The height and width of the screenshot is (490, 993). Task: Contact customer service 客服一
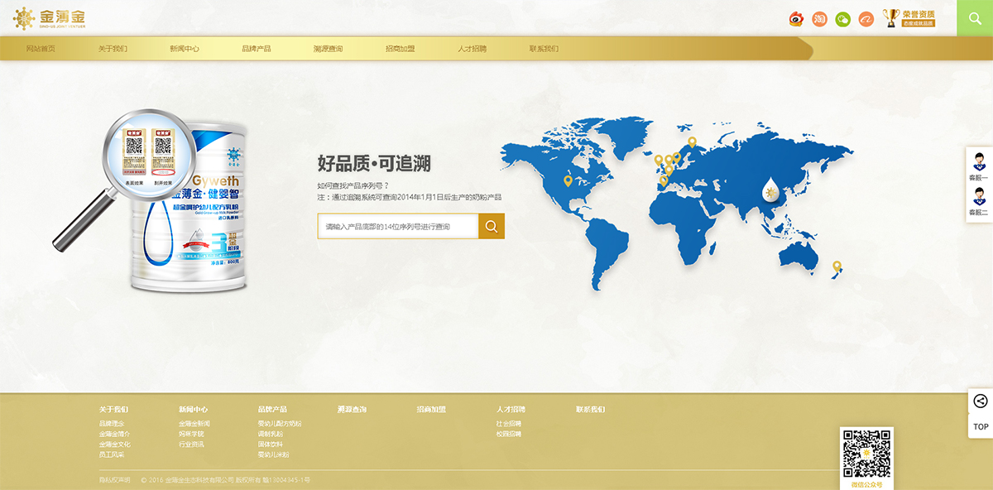click(979, 166)
